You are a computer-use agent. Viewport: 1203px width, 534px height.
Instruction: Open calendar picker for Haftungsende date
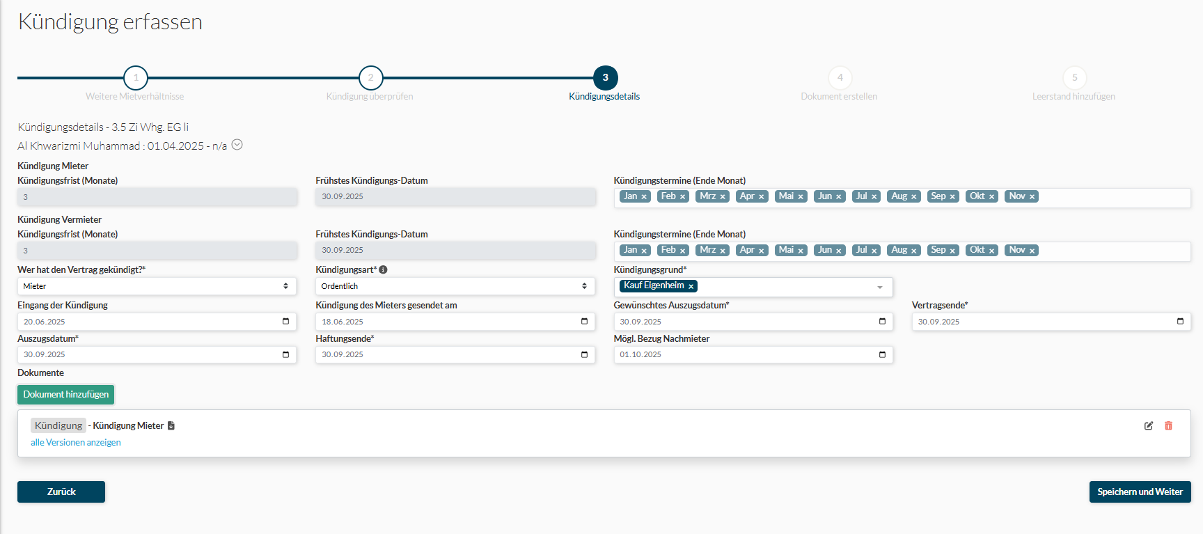pos(584,354)
